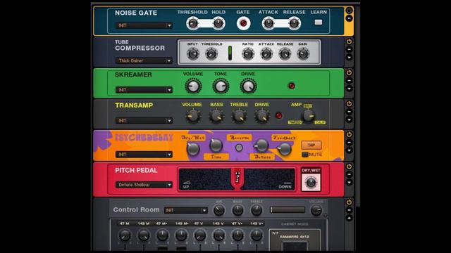
Task: Click the Control Room Air knob
Action: pos(219,210)
